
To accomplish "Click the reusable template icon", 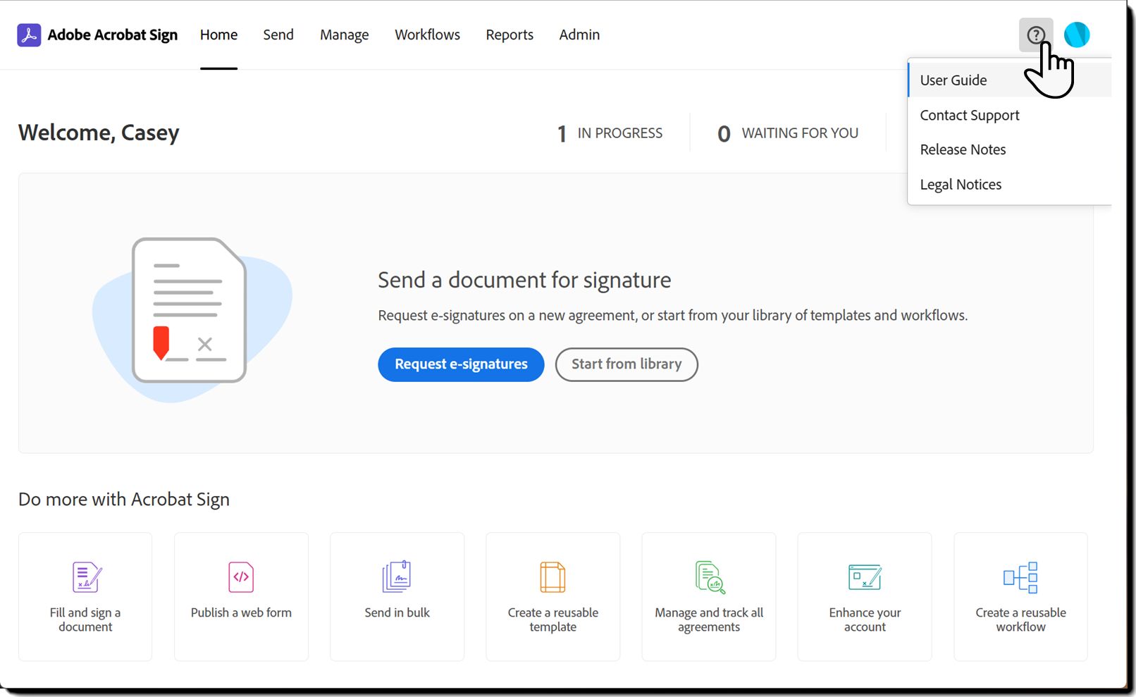I will point(552,577).
